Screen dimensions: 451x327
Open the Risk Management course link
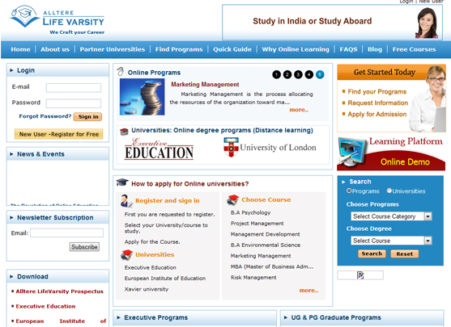click(x=253, y=278)
